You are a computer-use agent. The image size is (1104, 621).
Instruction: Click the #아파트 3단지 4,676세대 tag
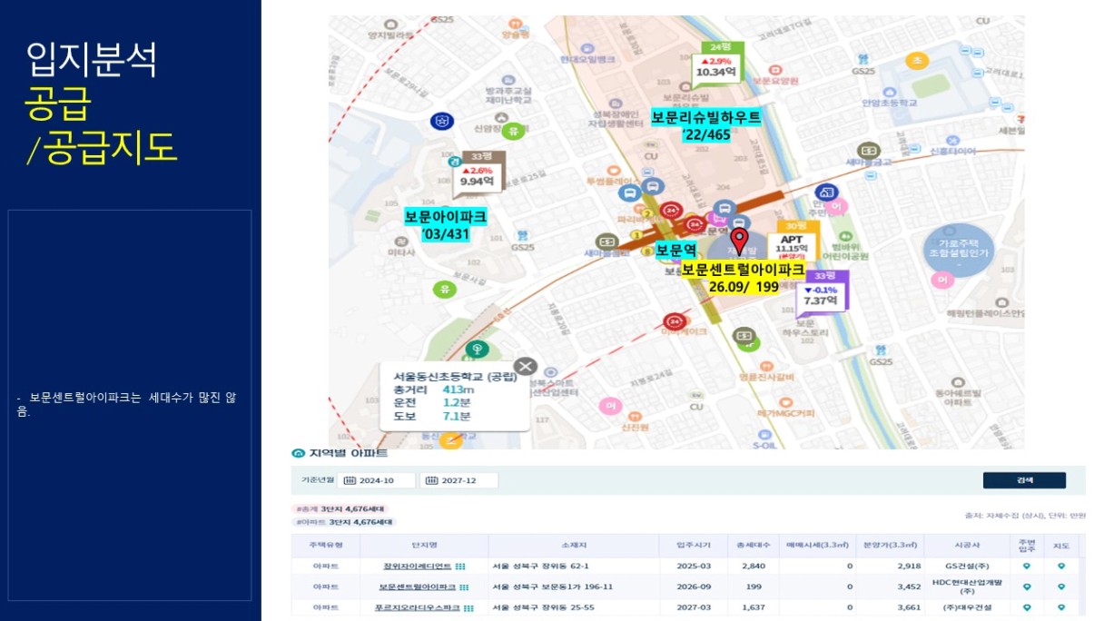(x=344, y=522)
